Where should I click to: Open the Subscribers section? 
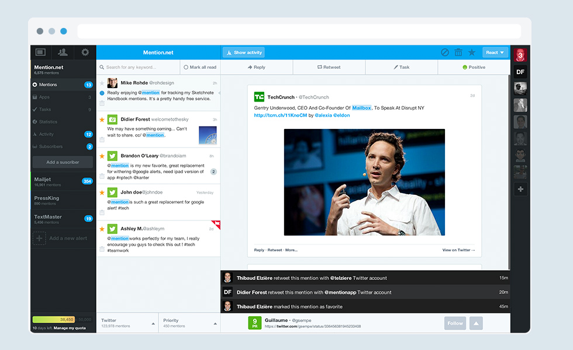(63, 146)
